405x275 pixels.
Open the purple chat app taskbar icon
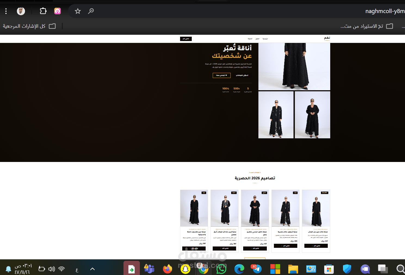pyautogui.click(x=365, y=269)
